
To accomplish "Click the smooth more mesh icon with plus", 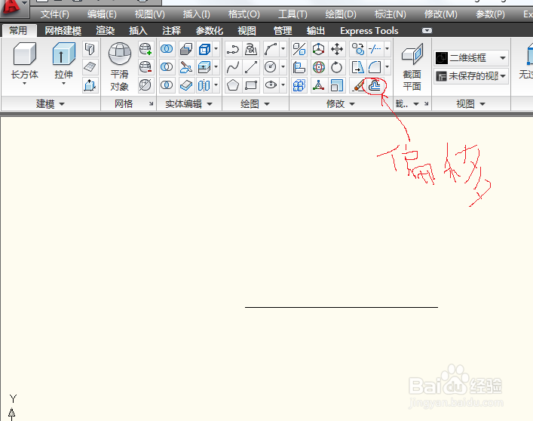I will click(x=146, y=49).
